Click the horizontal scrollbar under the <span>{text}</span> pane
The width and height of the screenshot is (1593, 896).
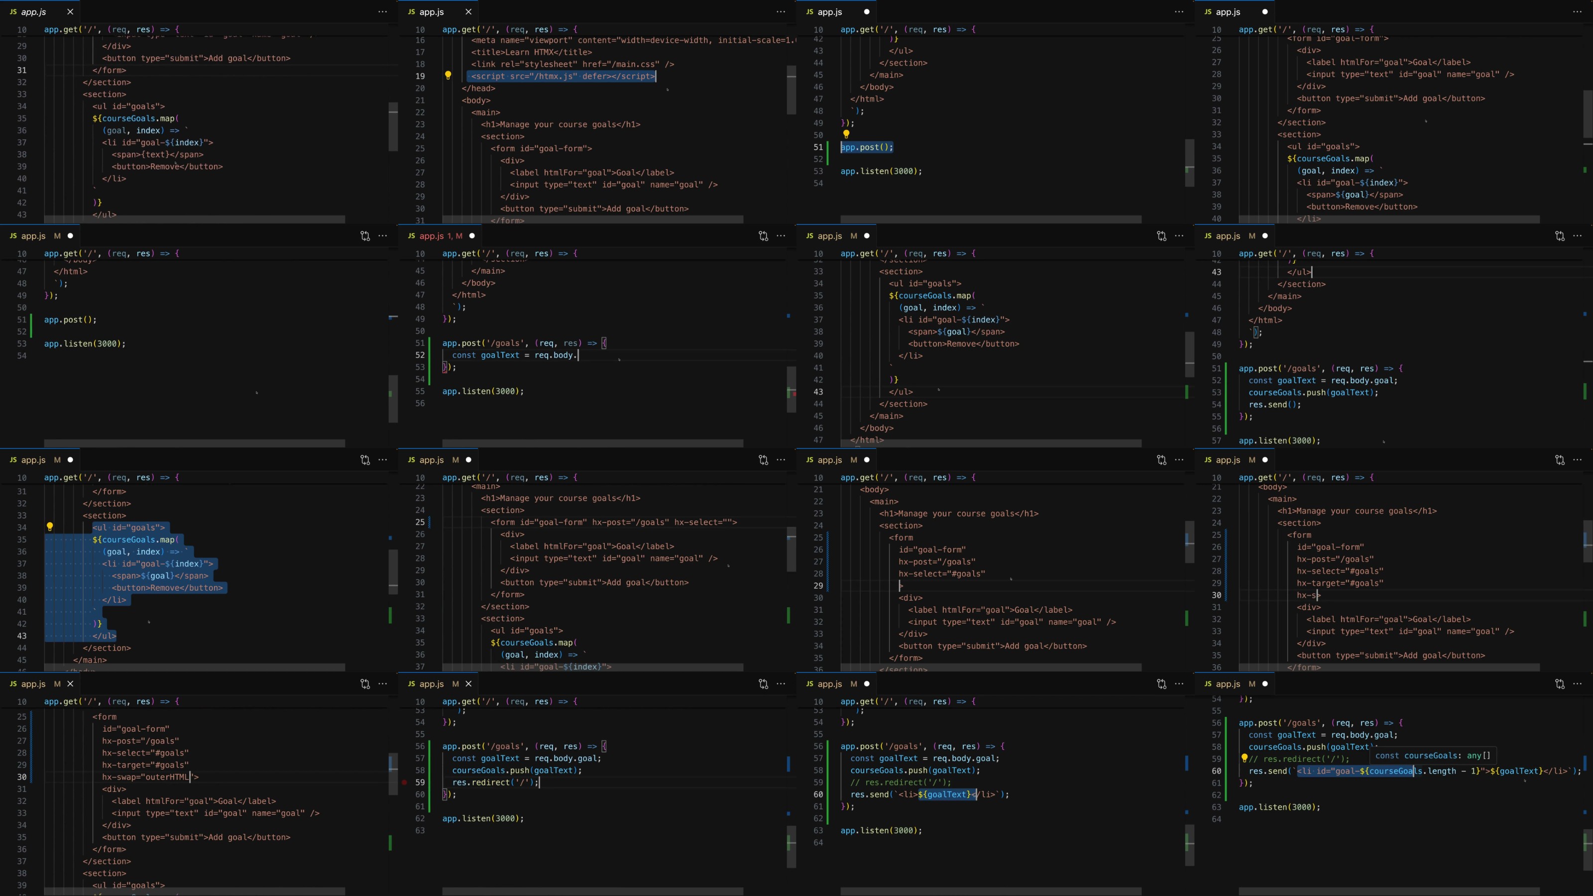[x=195, y=219]
